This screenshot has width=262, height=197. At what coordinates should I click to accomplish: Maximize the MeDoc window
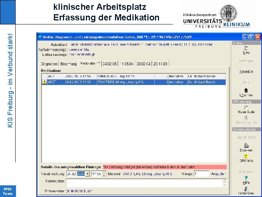coord(251,37)
